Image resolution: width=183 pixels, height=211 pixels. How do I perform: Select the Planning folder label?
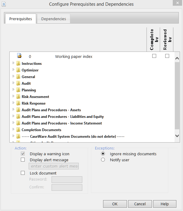click(x=29, y=90)
